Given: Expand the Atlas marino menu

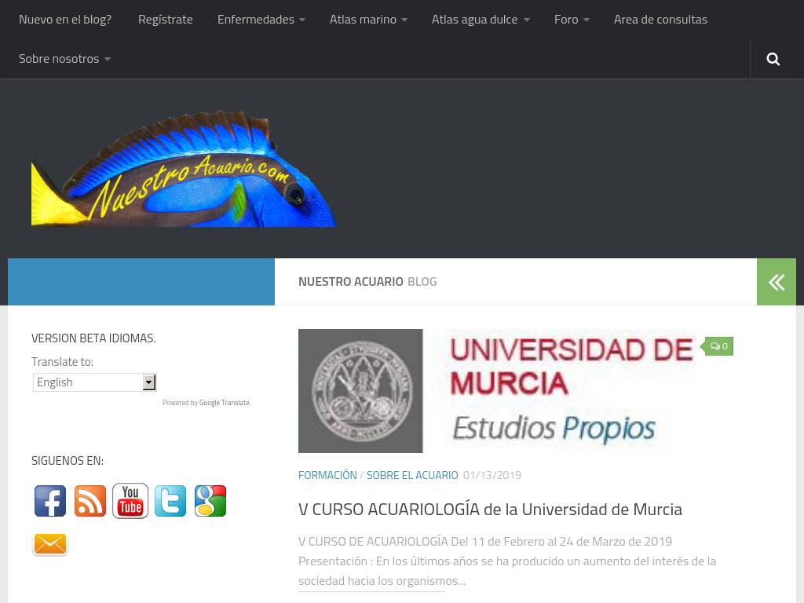Looking at the screenshot, I should pos(367,20).
